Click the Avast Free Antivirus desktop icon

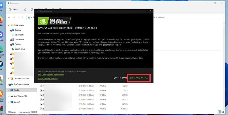click(x=1, y=94)
